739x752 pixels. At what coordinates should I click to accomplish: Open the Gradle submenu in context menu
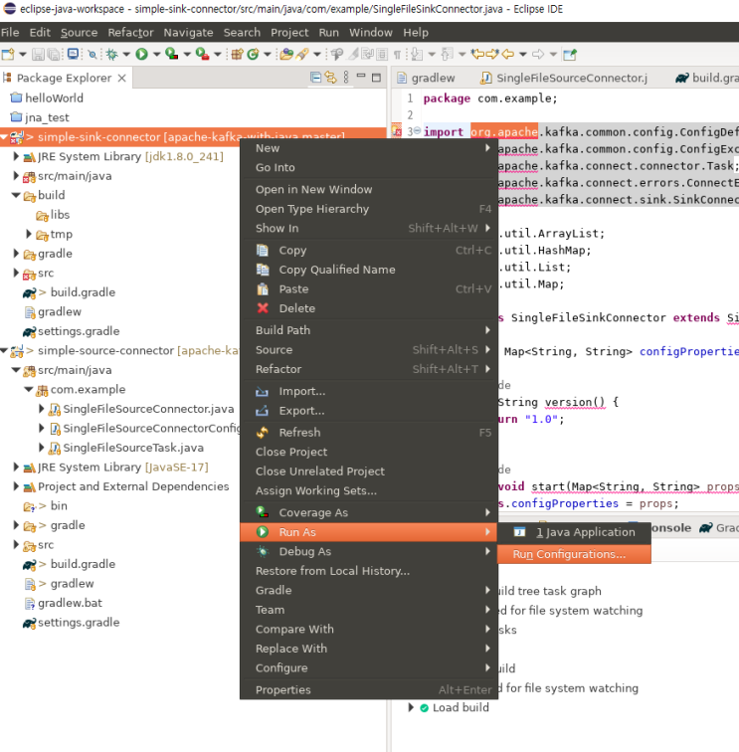(x=368, y=591)
